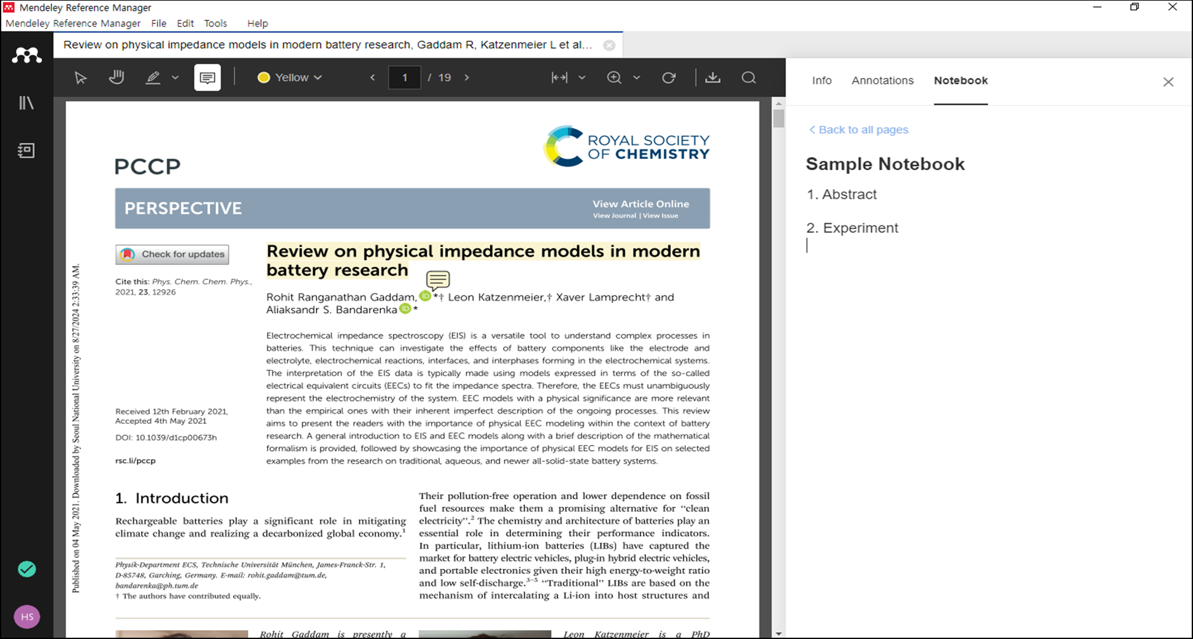The height and width of the screenshot is (639, 1193).
Task: Go to previous page arrow
Action: point(373,77)
